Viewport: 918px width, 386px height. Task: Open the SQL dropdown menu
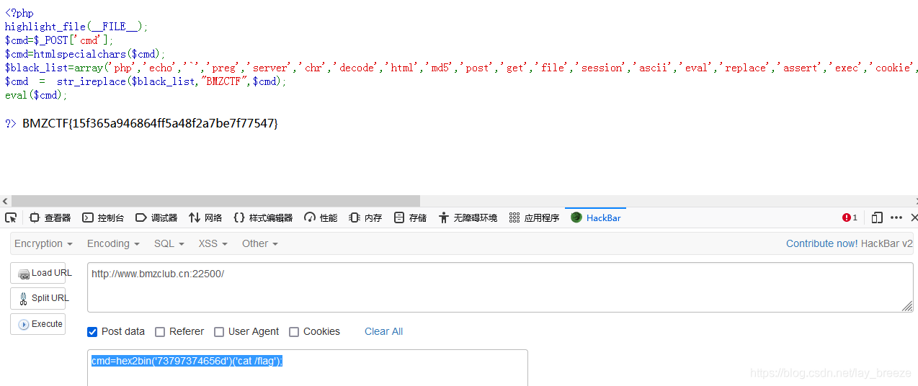point(169,243)
